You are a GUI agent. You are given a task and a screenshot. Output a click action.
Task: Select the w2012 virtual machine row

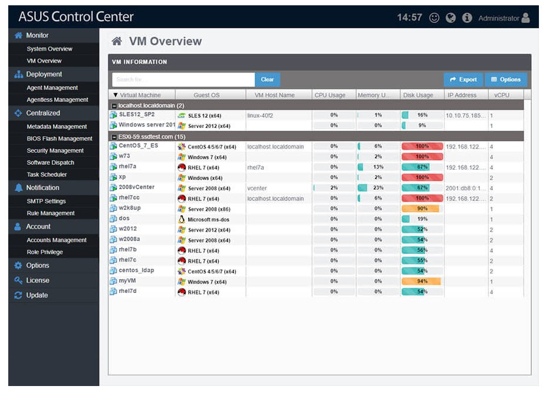coord(316,229)
